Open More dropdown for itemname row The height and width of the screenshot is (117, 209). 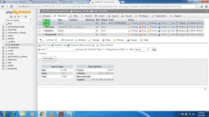[200, 27]
